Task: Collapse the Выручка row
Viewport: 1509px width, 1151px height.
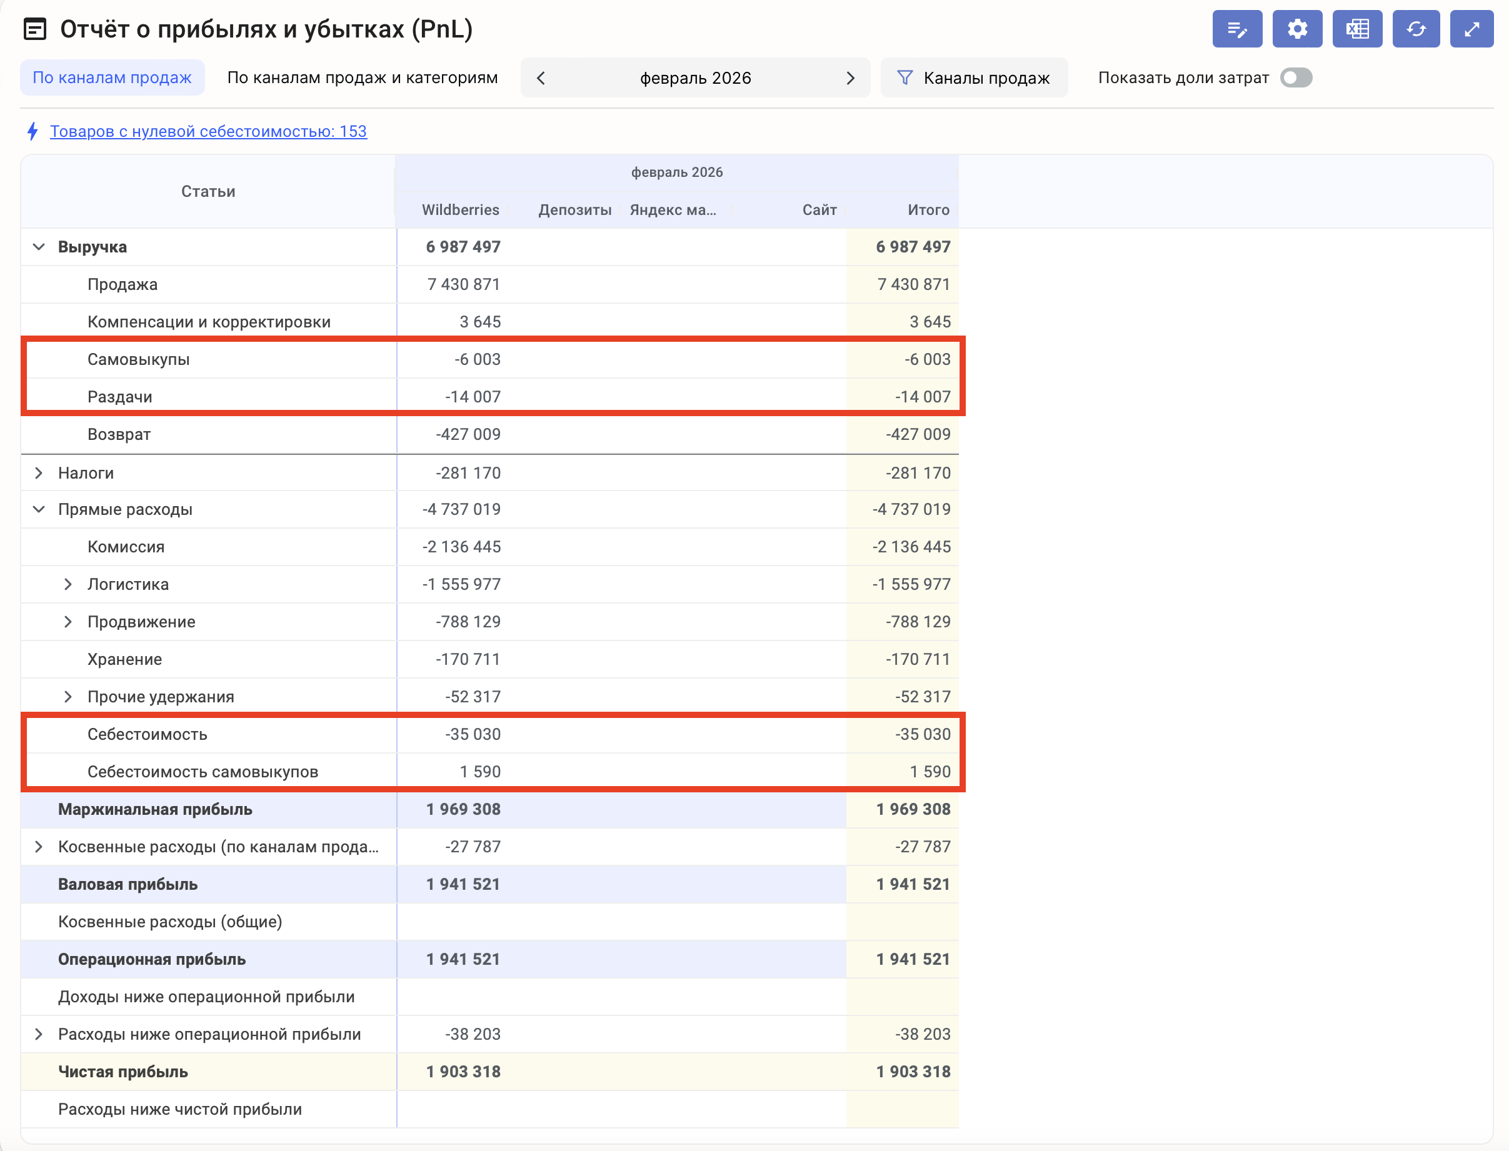Action: click(x=39, y=247)
